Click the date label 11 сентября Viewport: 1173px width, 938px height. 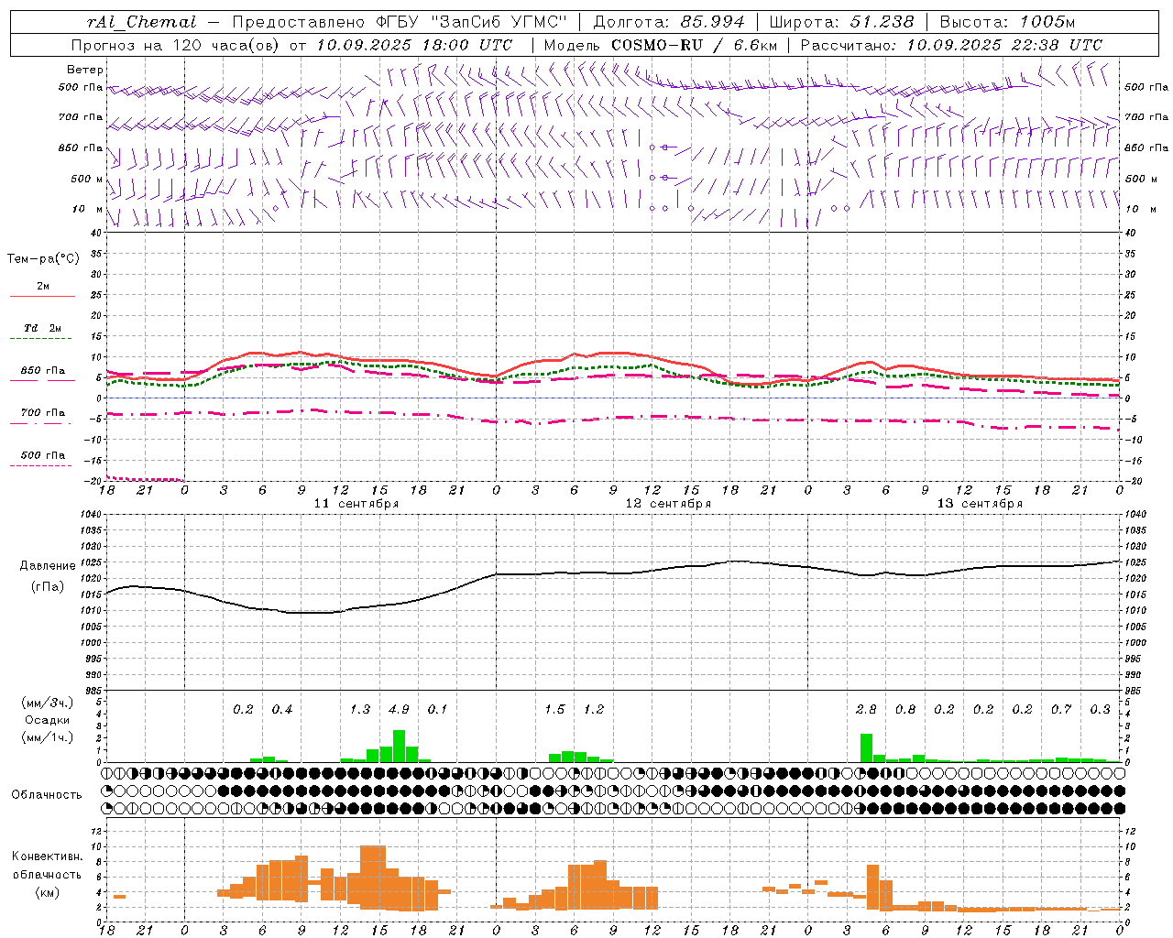[x=356, y=504]
